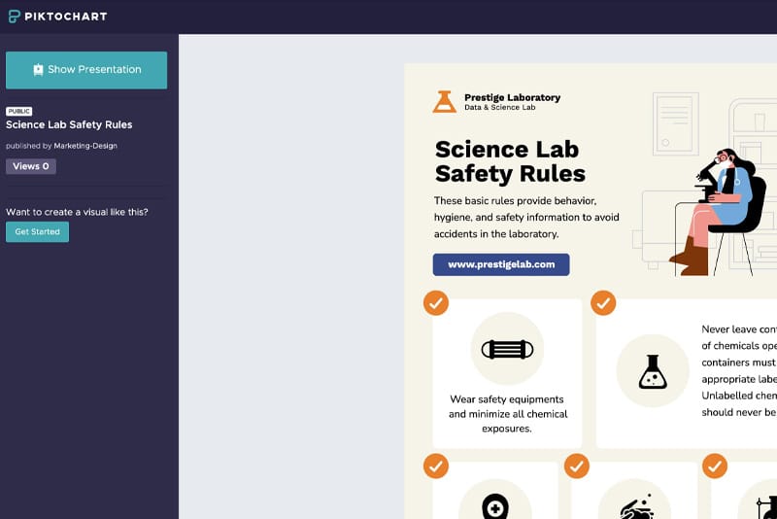The image size is (777, 519).
Task: Click the presentation icon in Show Presentation button
Action: tap(38, 70)
